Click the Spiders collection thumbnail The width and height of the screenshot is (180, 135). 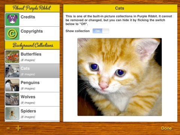(x=12, y=114)
